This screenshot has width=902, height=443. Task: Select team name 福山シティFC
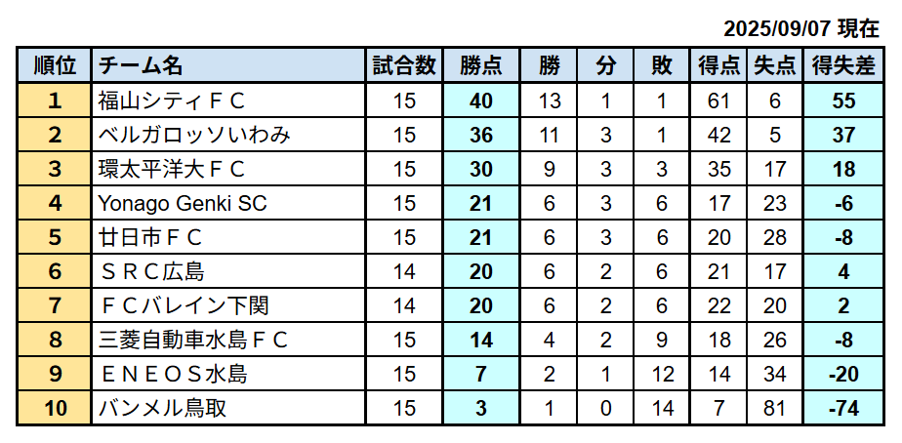click(172, 101)
